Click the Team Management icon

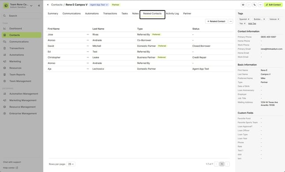tap(4, 81)
